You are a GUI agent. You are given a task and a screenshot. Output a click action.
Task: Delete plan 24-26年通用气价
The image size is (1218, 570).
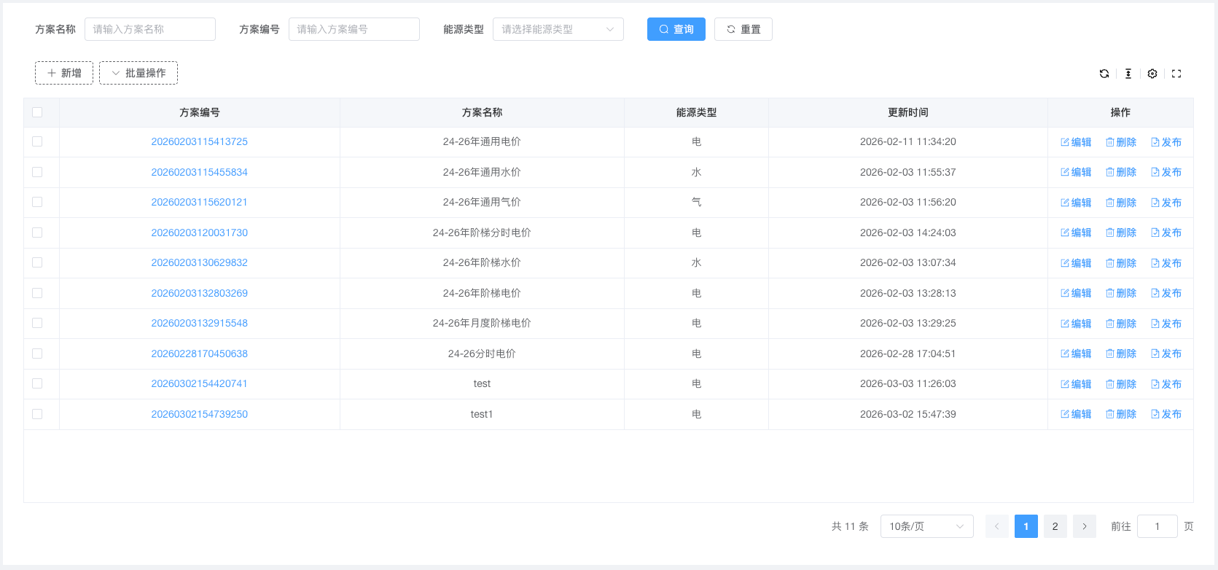point(1121,203)
